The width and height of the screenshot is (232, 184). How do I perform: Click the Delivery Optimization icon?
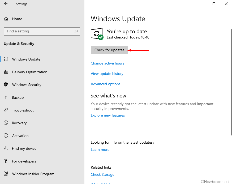[x=6, y=72]
